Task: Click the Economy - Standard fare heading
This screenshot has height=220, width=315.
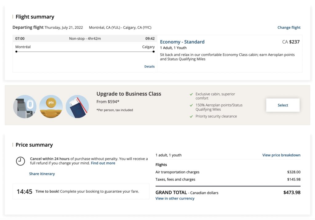Action: pos(182,42)
